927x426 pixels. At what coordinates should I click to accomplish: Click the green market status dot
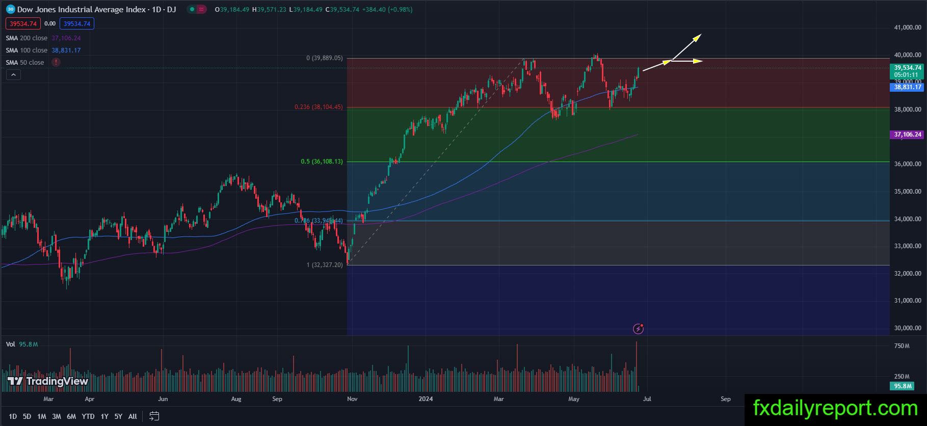coord(191,9)
